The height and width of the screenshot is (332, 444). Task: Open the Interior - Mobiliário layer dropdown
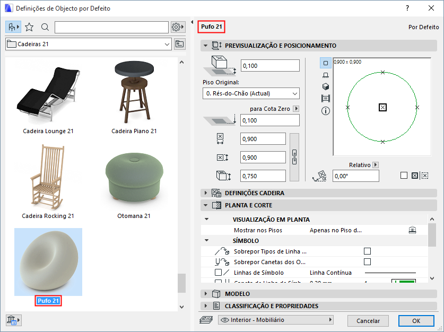[x=275, y=320]
